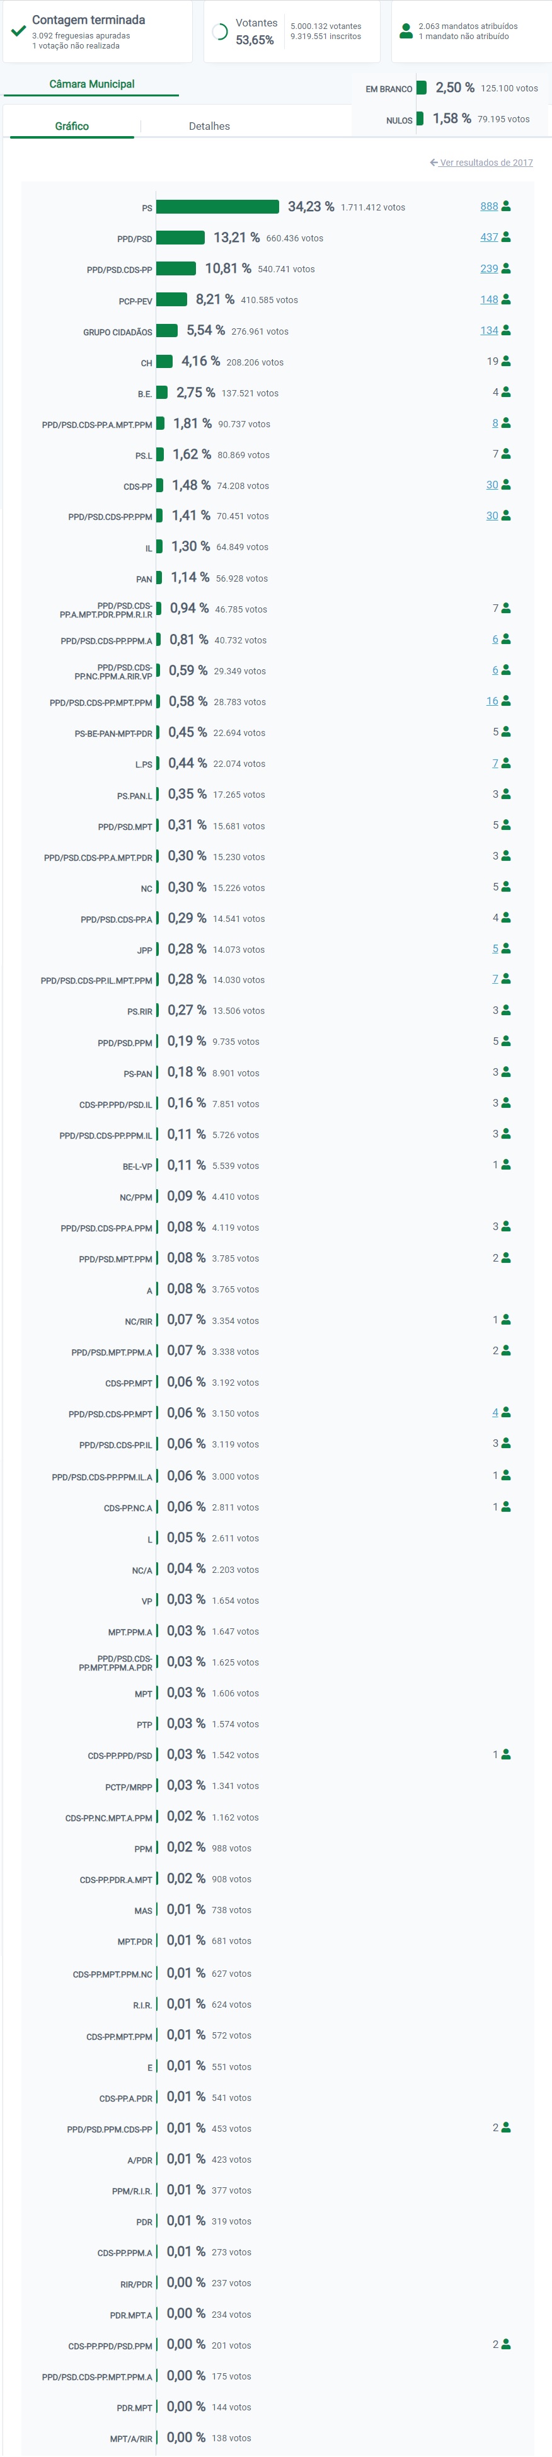The height and width of the screenshot is (2457, 552).
Task: Click the checkmark icon beside Contagem terminada
Action: 18,30
